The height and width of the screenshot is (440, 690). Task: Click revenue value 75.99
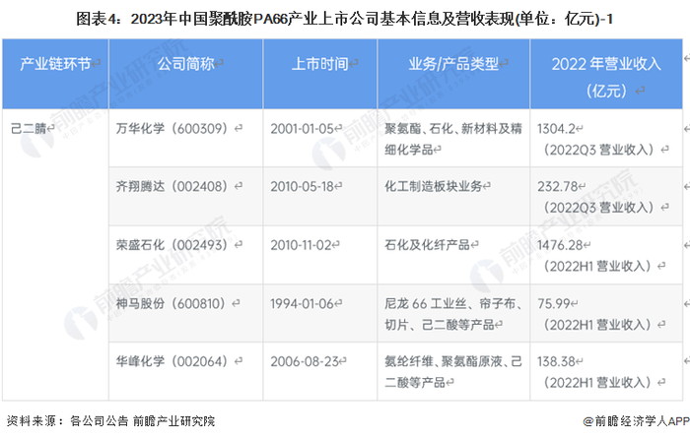(554, 303)
